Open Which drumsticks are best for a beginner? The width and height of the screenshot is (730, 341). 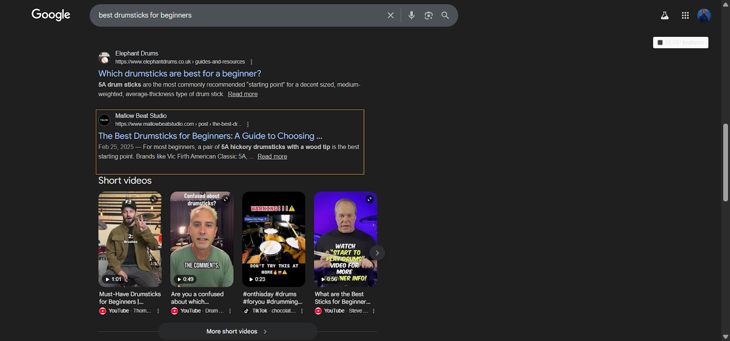180,73
